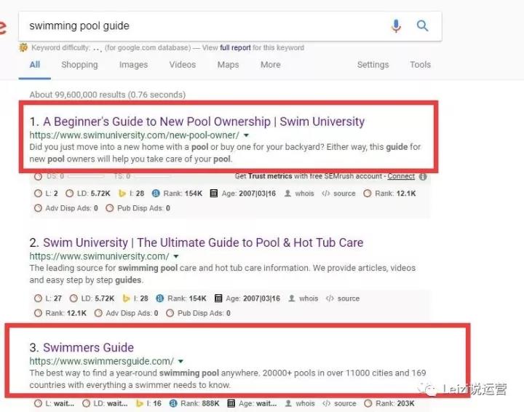Open whois for result 3
The height and width of the screenshot is (412, 524).
[300, 404]
